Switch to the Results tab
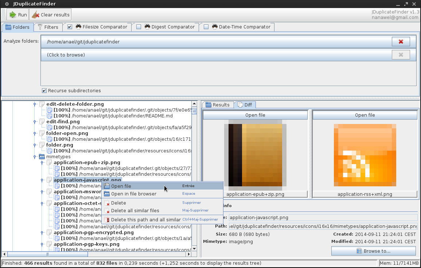 click(218, 105)
